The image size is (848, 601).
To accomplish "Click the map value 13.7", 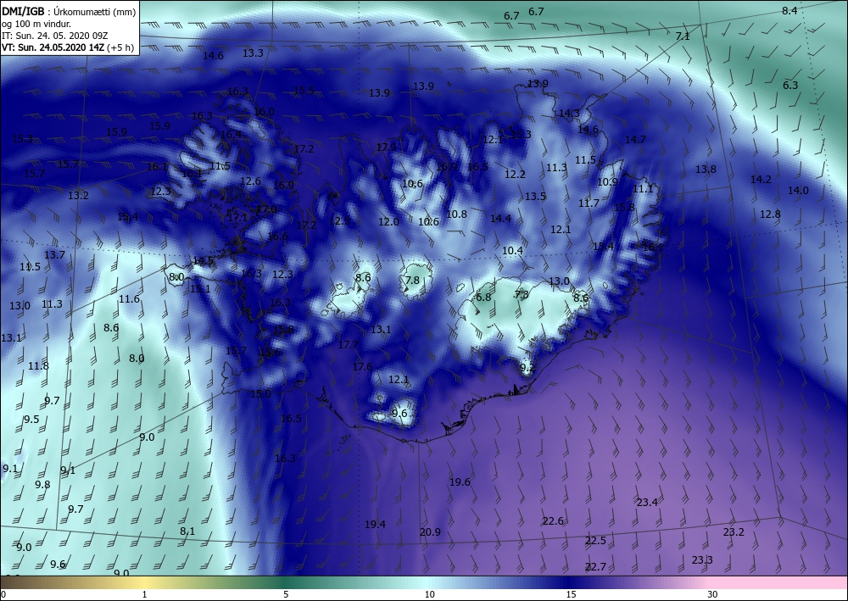I will point(54,254).
